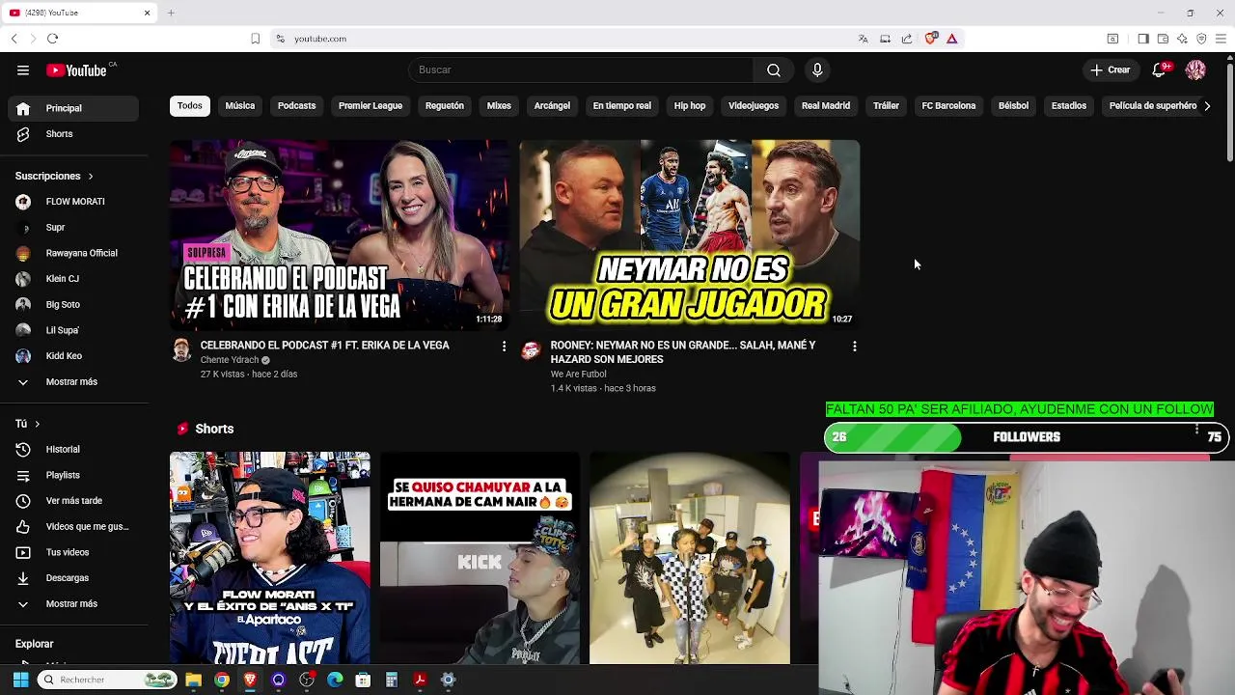
Task: Share this page icon
Action: pyautogui.click(x=907, y=39)
